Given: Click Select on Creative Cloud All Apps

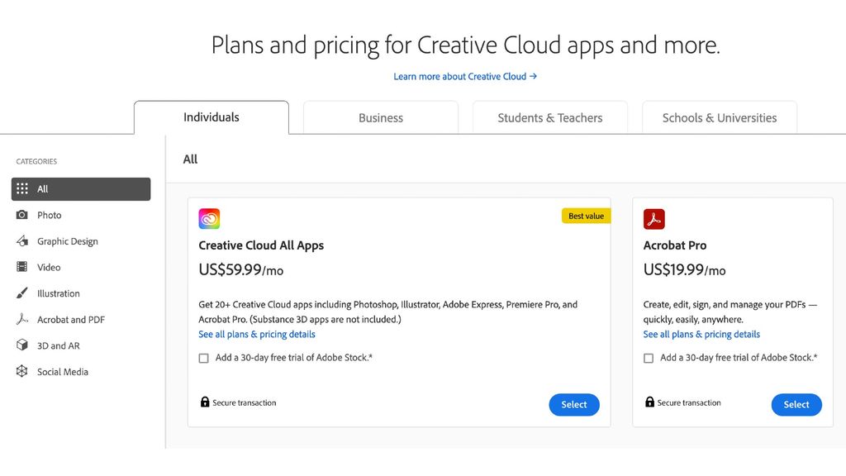Looking at the screenshot, I should click(574, 404).
